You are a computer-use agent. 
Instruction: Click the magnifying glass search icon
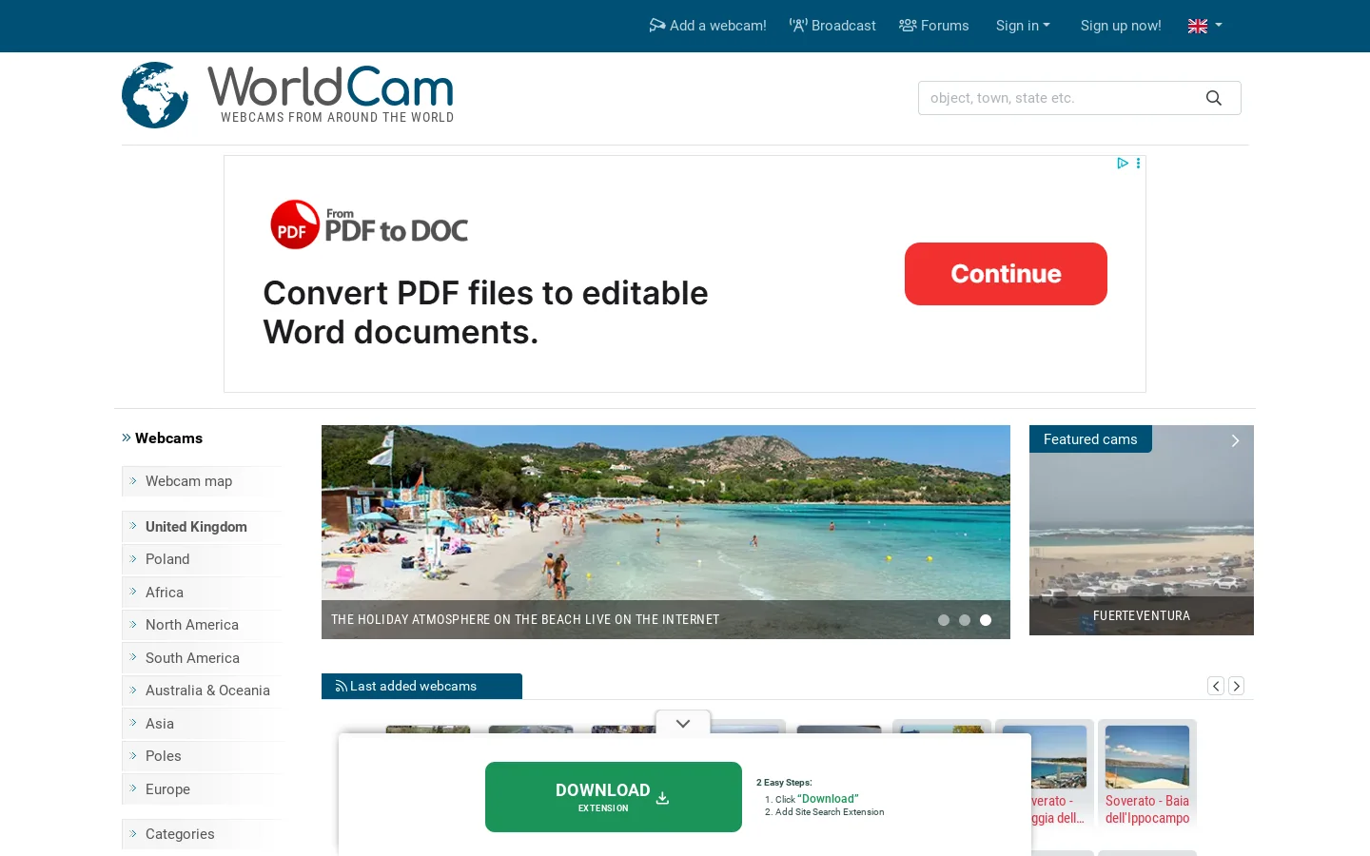pos(1213,98)
